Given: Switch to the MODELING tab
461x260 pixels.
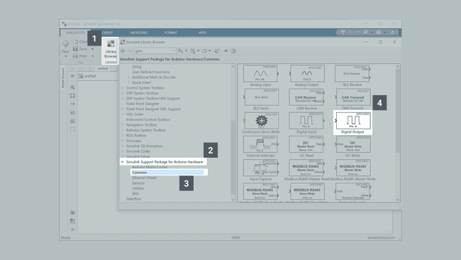Looking at the screenshot, I should point(139,33).
